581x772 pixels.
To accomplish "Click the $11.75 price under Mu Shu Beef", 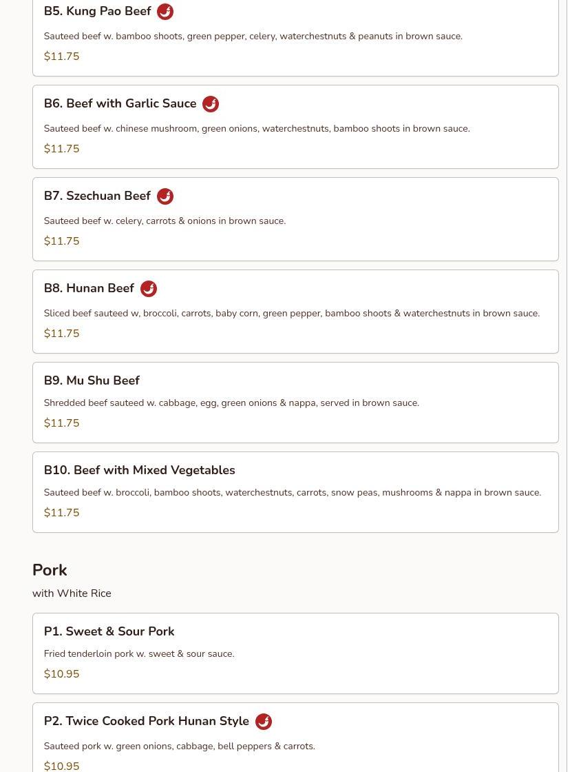I will [x=61, y=423].
